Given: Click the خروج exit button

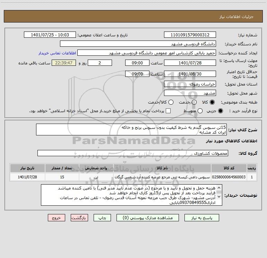Looking at the screenshot, I should [57, 218].
